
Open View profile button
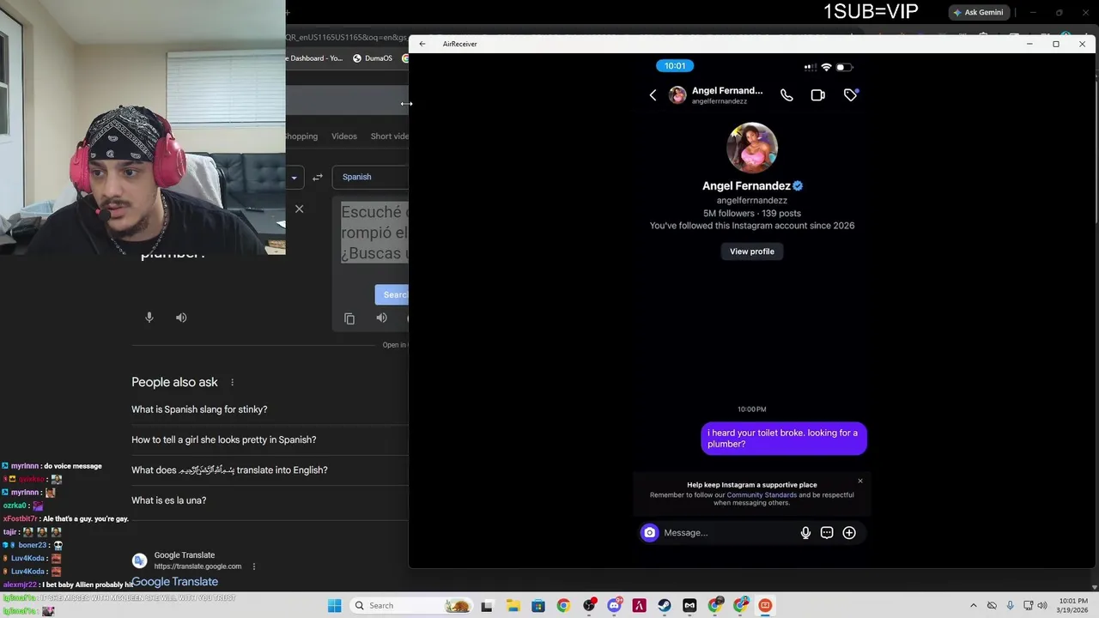[x=752, y=251]
